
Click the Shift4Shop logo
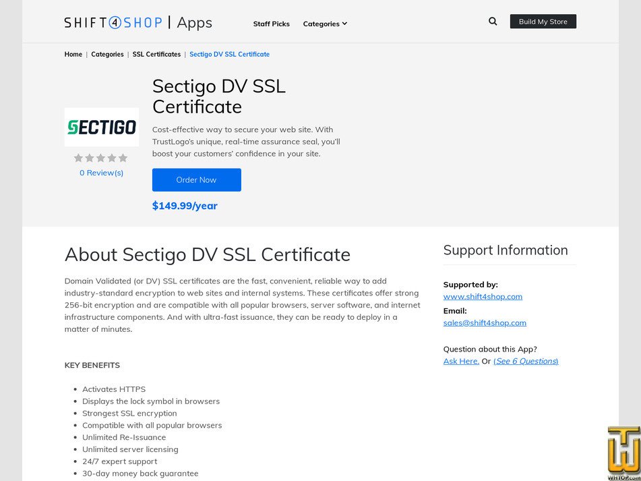pyautogui.click(x=112, y=22)
